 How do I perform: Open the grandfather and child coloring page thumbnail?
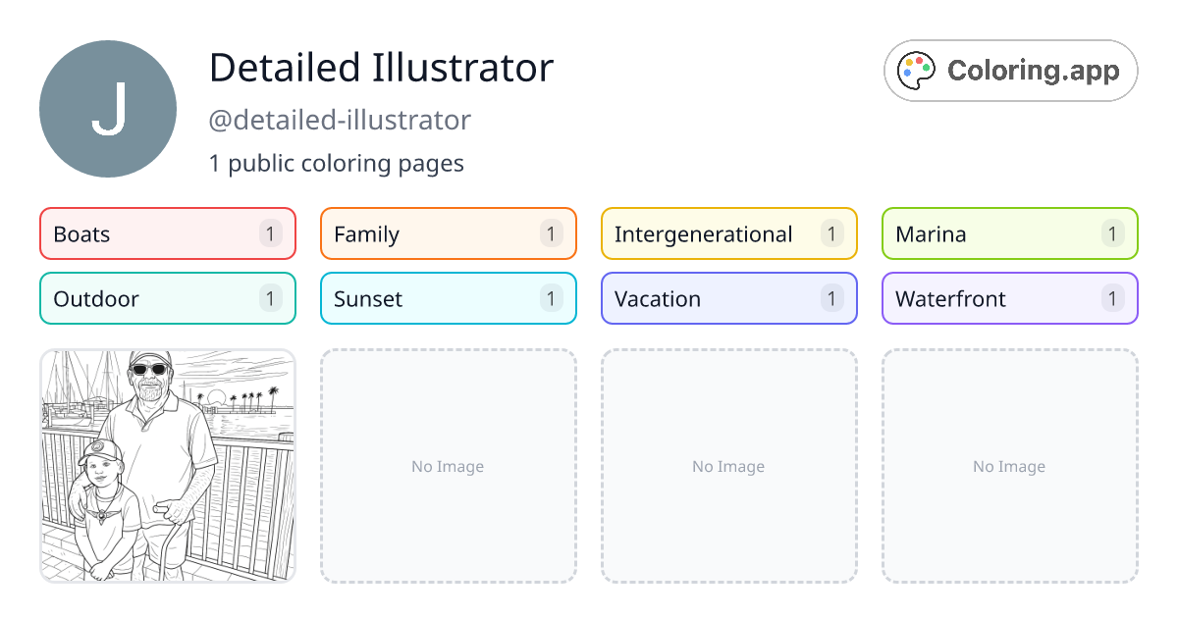(x=167, y=467)
